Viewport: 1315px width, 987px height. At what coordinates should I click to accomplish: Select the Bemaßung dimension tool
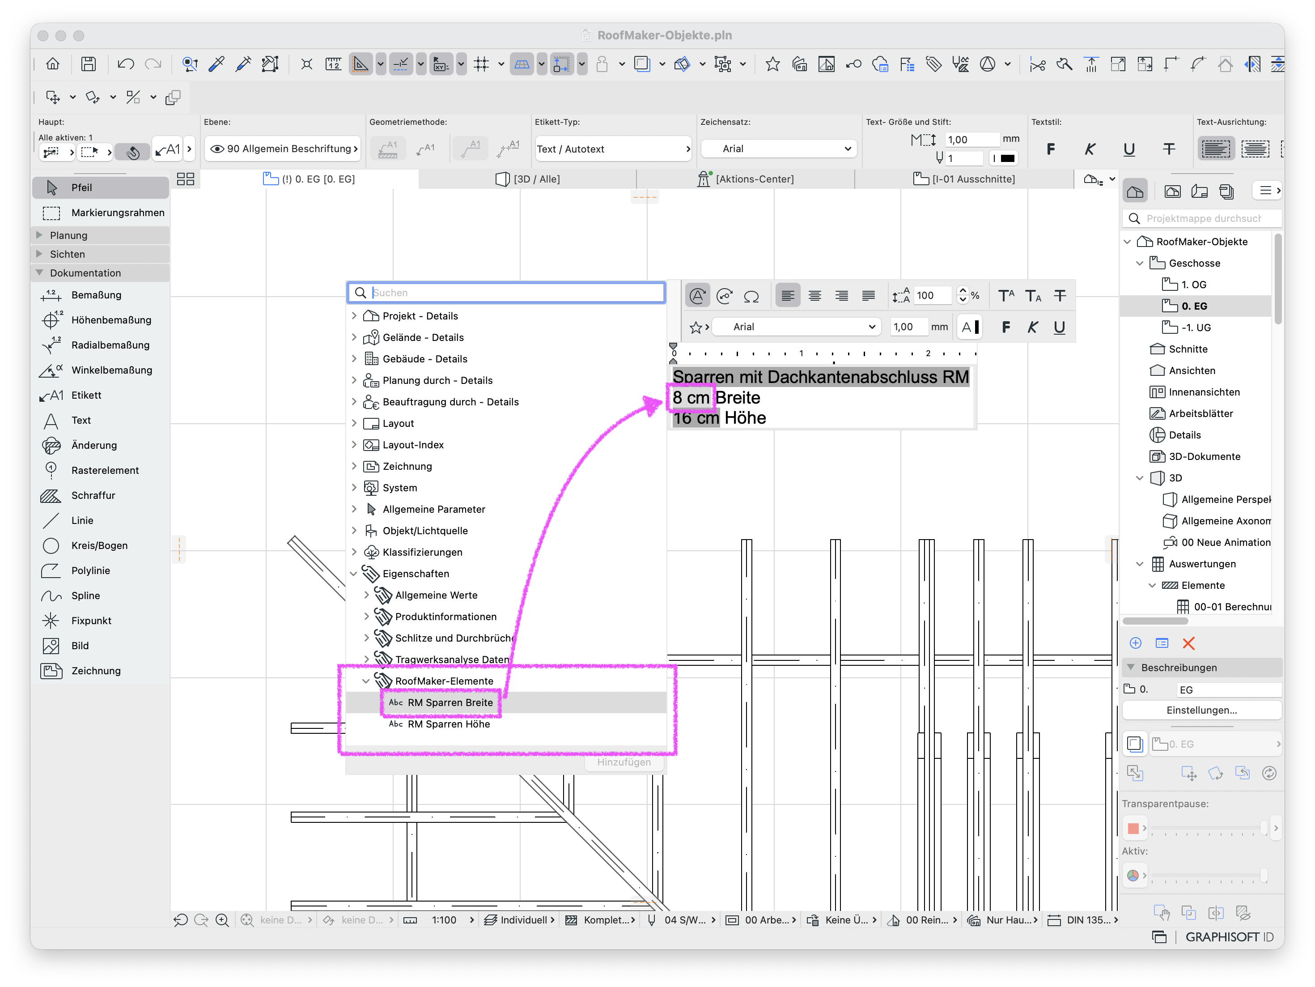(101, 295)
